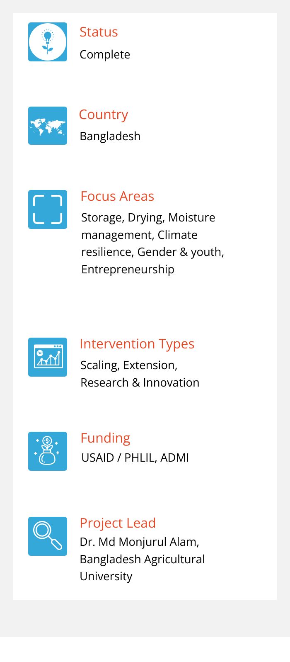Click the world map Country icon
290x662 pixels.
(48, 126)
